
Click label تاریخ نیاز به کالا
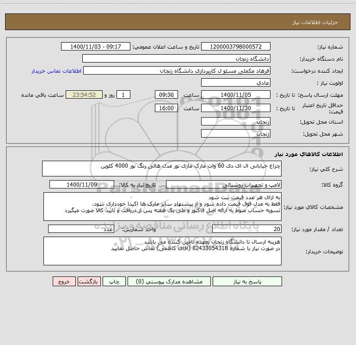point(138,185)
